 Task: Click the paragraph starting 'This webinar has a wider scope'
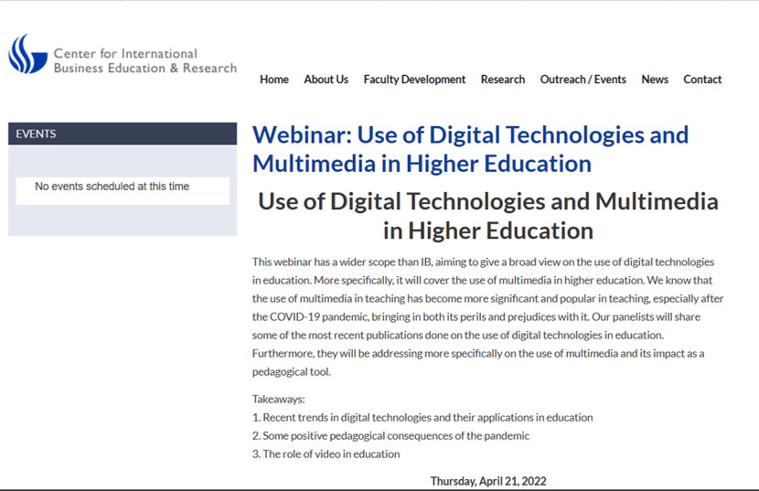click(488, 316)
